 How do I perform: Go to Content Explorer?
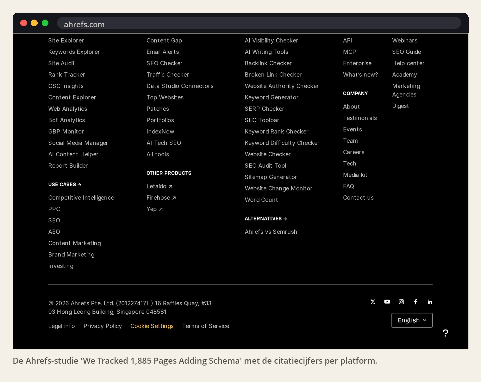pos(72,97)
